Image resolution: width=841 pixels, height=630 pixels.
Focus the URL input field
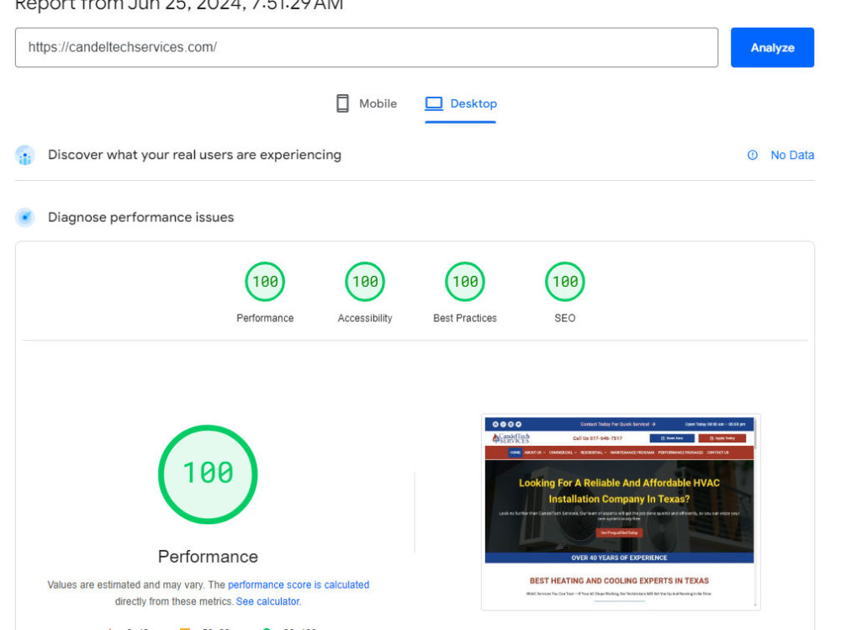[367, 47]
